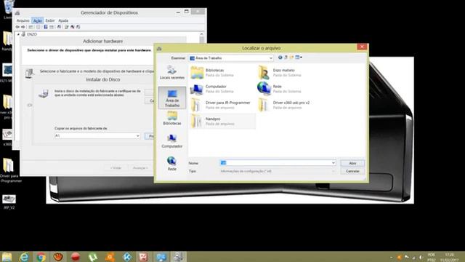The width and height of the screenshot is (465, 262).
Task: Click the Back arrow in Device Manager toolbar
Action: [x=17, y=27]
